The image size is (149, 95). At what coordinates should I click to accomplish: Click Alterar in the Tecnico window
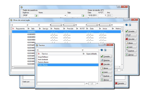tap(106, 68)
